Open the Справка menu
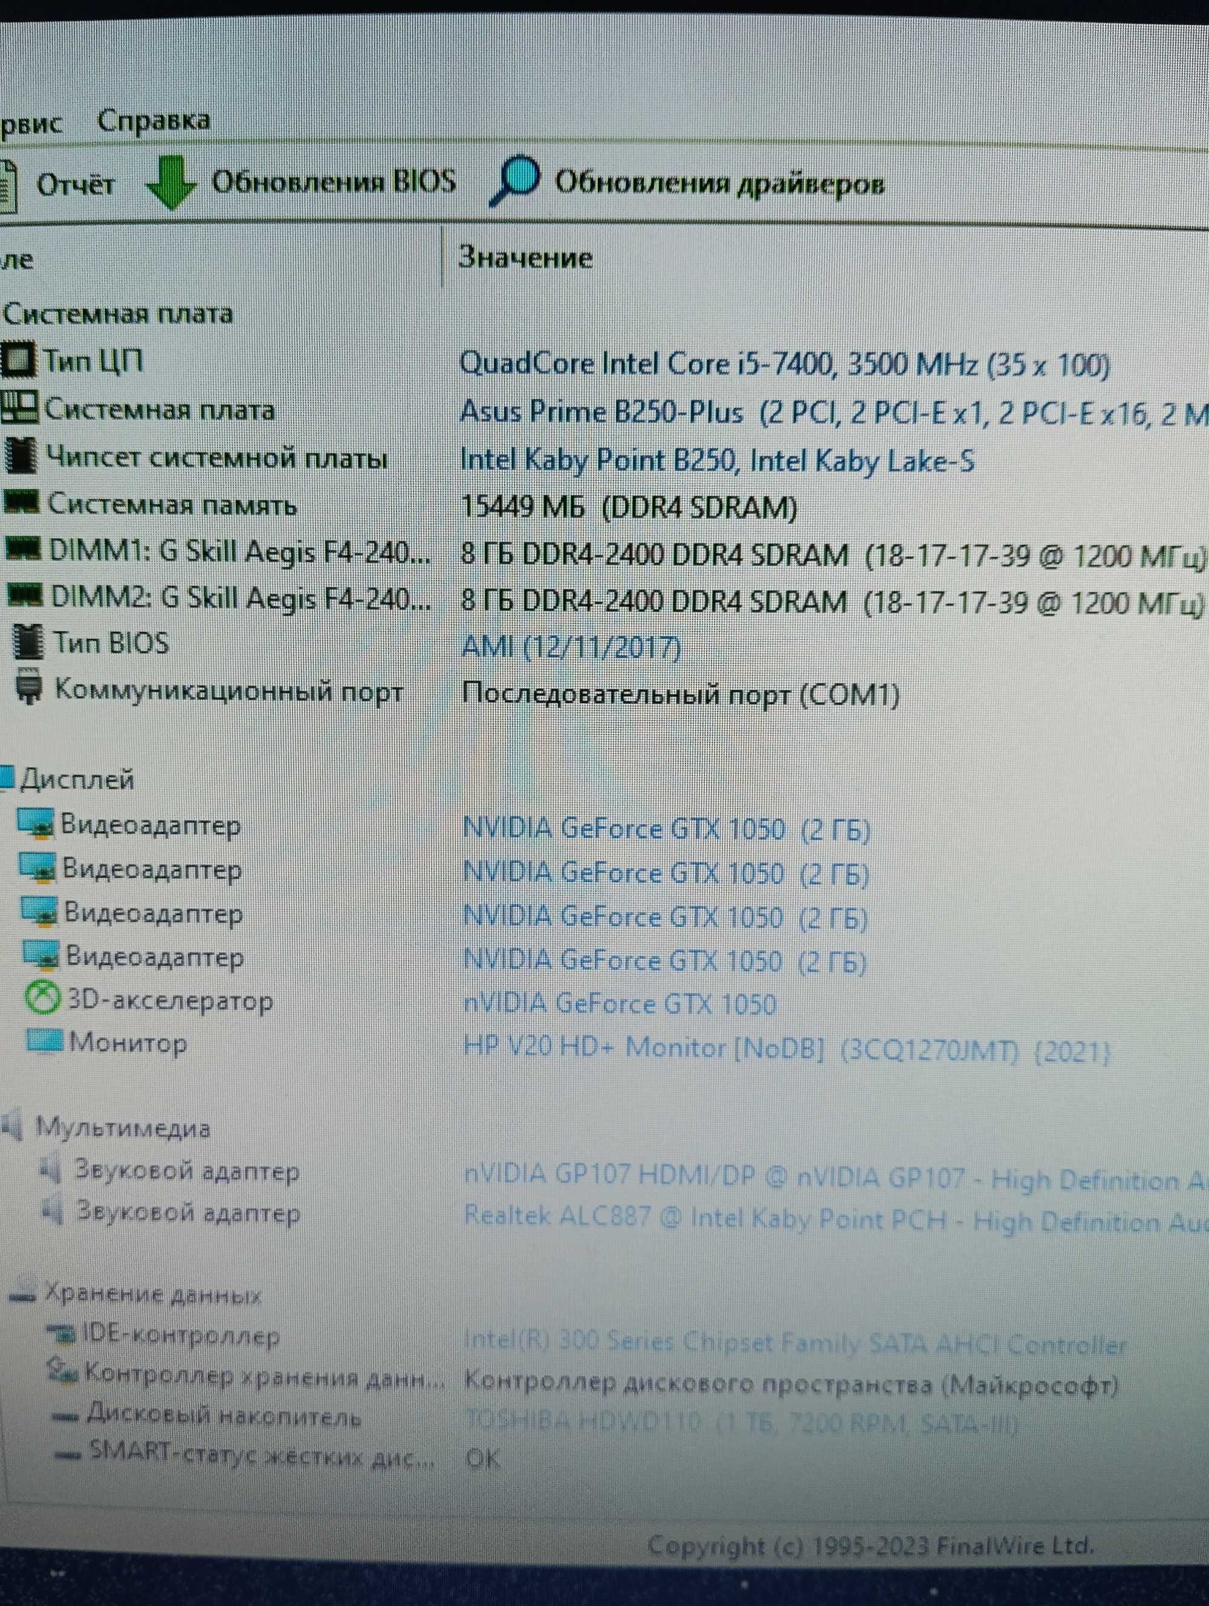This screenshot has width=1209, height=1606. click(x=153, y=120)
